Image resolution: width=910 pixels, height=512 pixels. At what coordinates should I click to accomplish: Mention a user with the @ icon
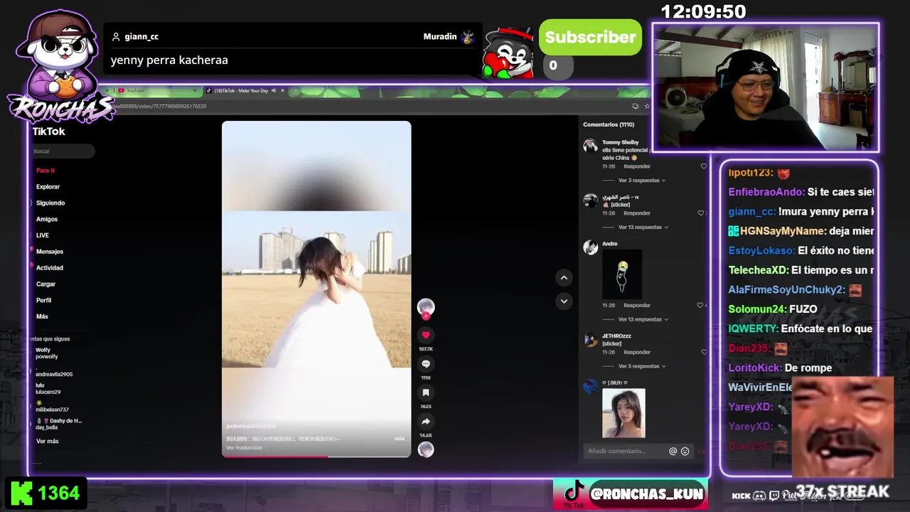(673, 451)
